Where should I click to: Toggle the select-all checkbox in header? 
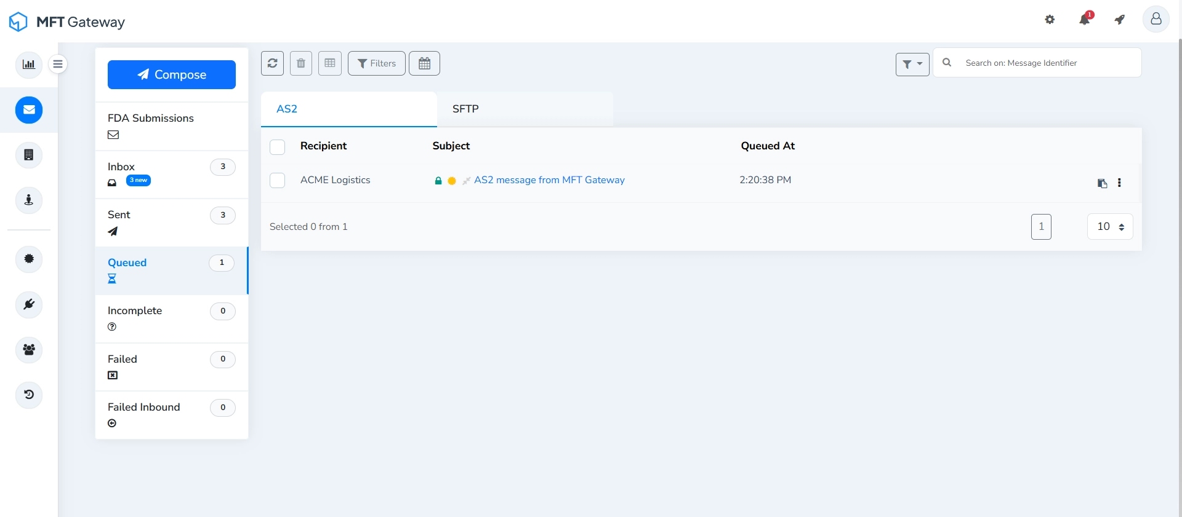tap(278, 147)
